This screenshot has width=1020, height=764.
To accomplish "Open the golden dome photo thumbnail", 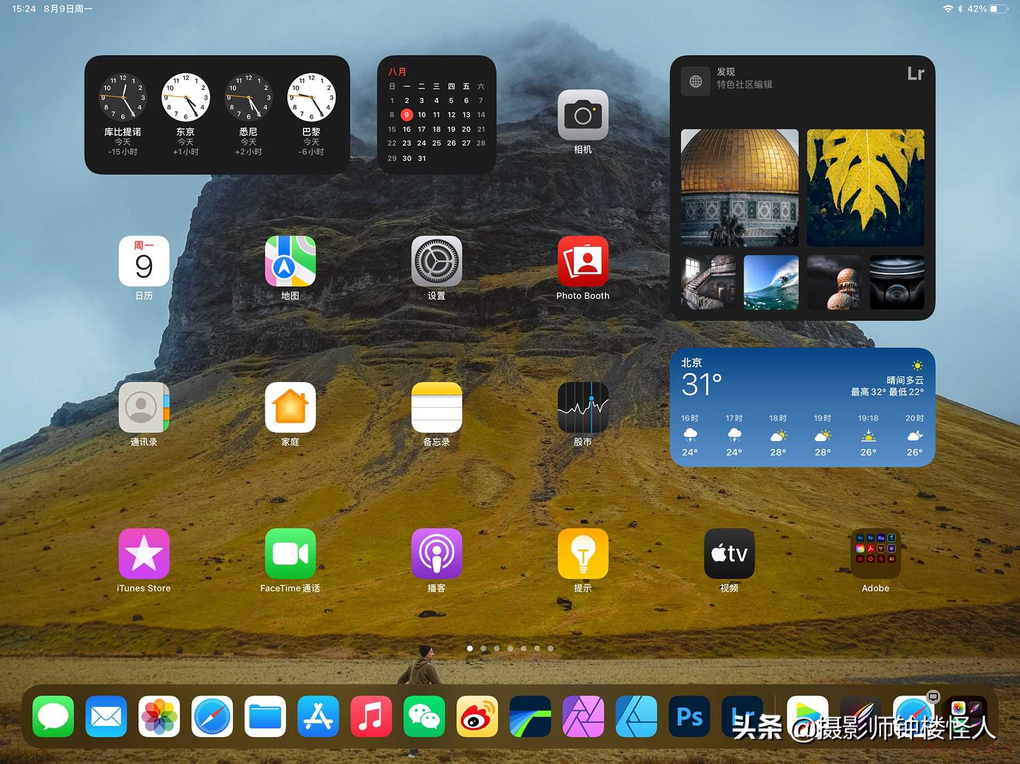I will (x=739, y=188).
